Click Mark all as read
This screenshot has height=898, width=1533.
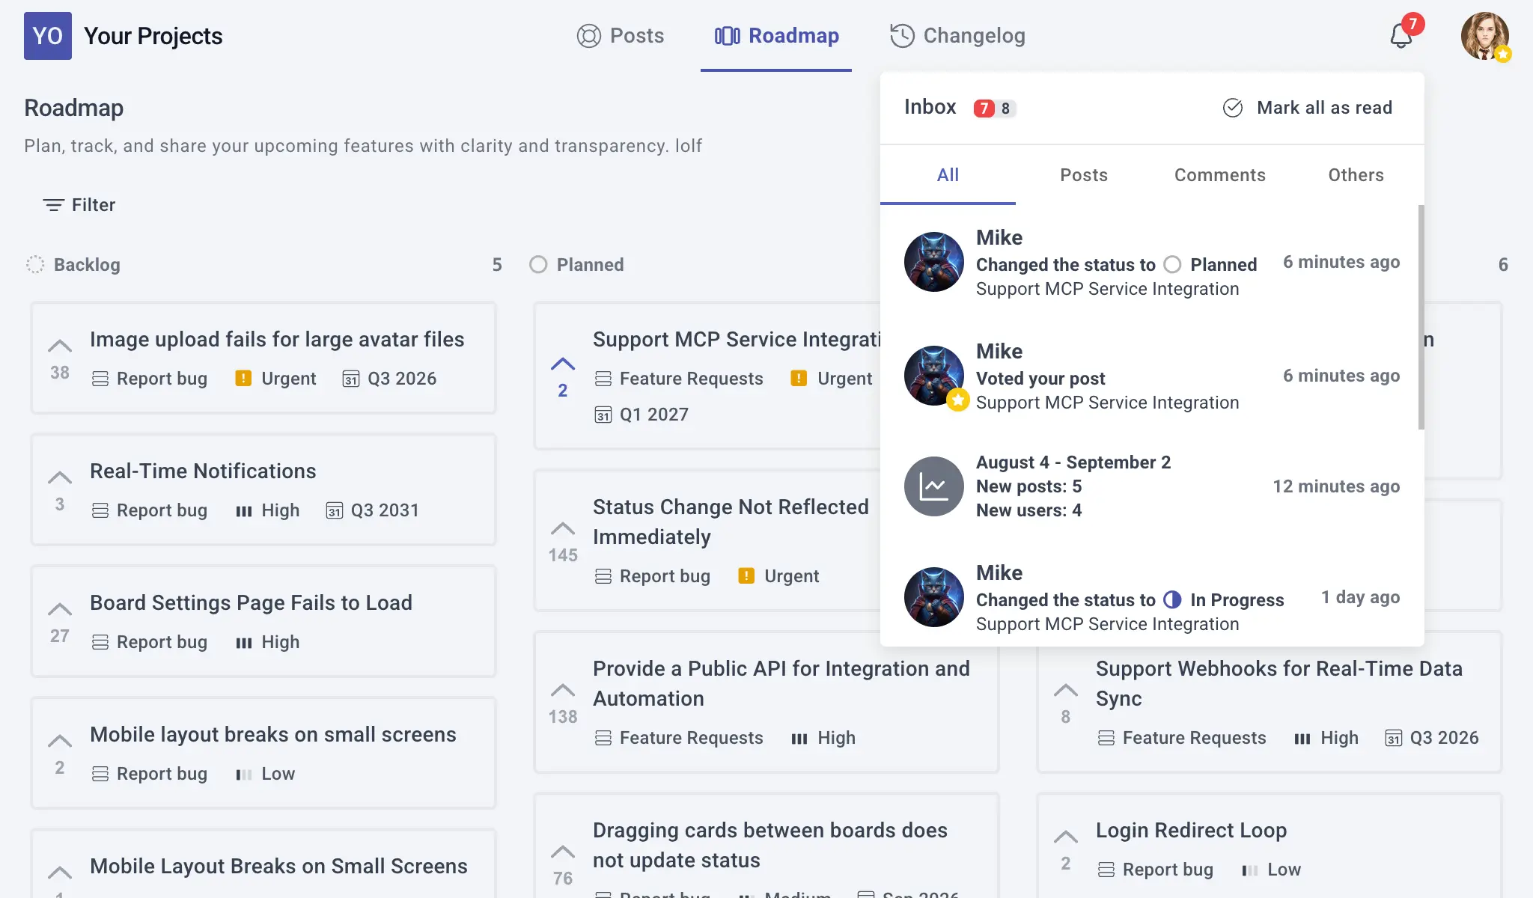tap(1308, 108)
